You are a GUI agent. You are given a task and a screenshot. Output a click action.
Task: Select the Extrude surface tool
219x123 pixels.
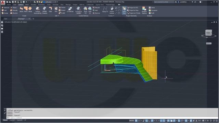click(x=14, y=10)
